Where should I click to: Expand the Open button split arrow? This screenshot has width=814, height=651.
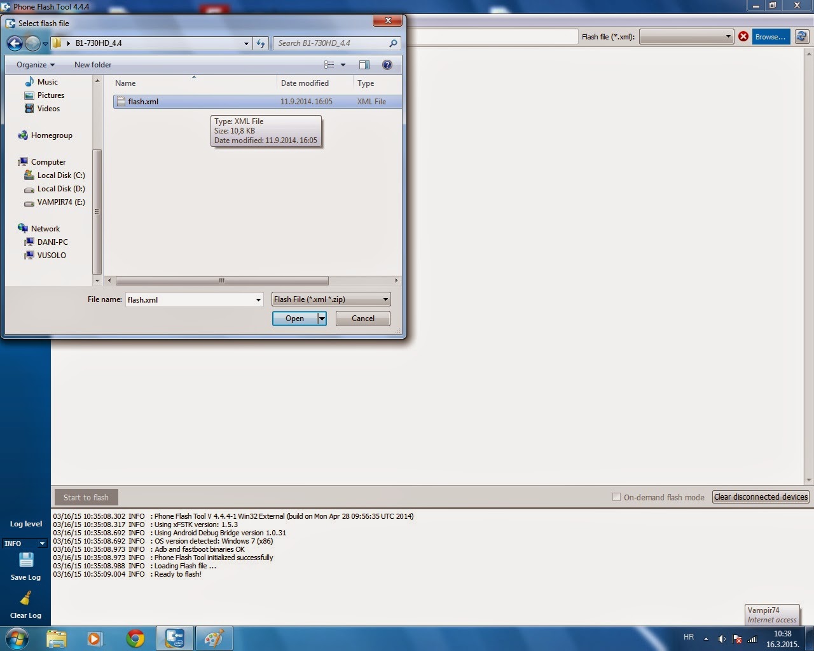(x=322, y=319)
